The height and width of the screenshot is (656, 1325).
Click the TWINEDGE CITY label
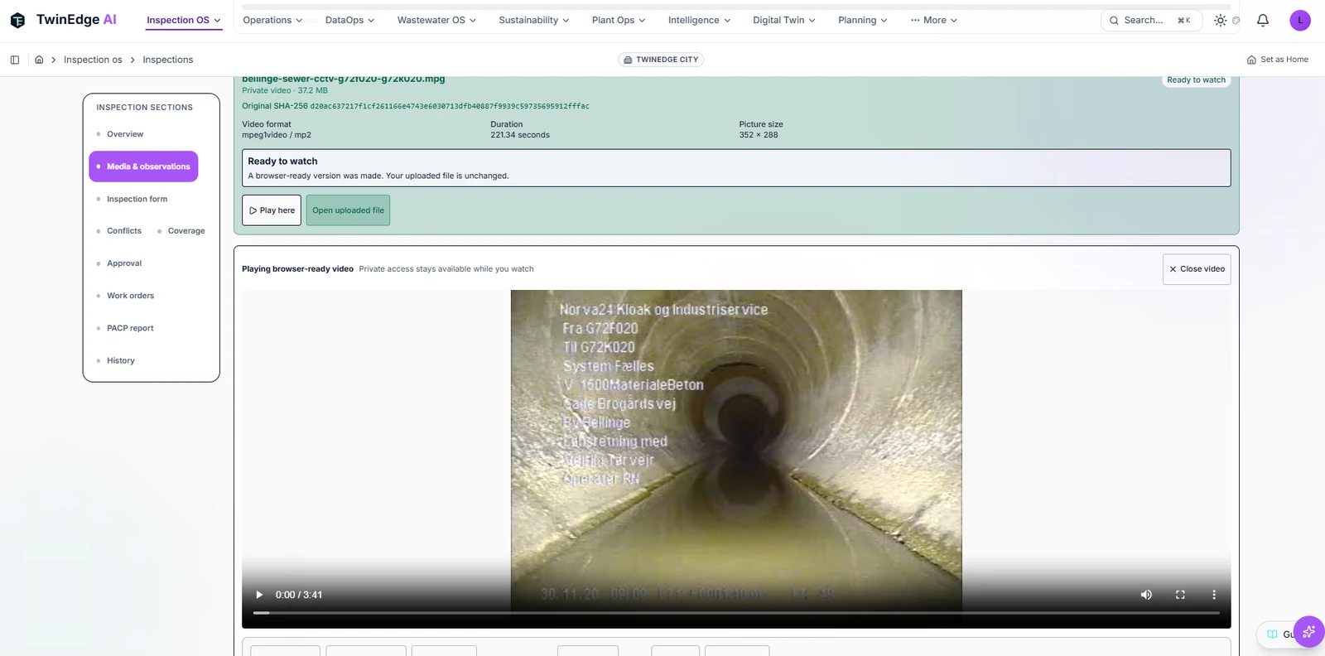point(667,60)
